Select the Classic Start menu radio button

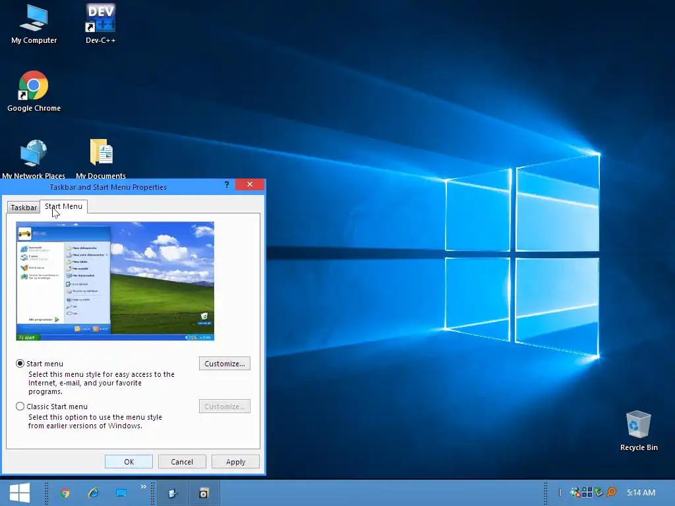[x=20, y=406]
